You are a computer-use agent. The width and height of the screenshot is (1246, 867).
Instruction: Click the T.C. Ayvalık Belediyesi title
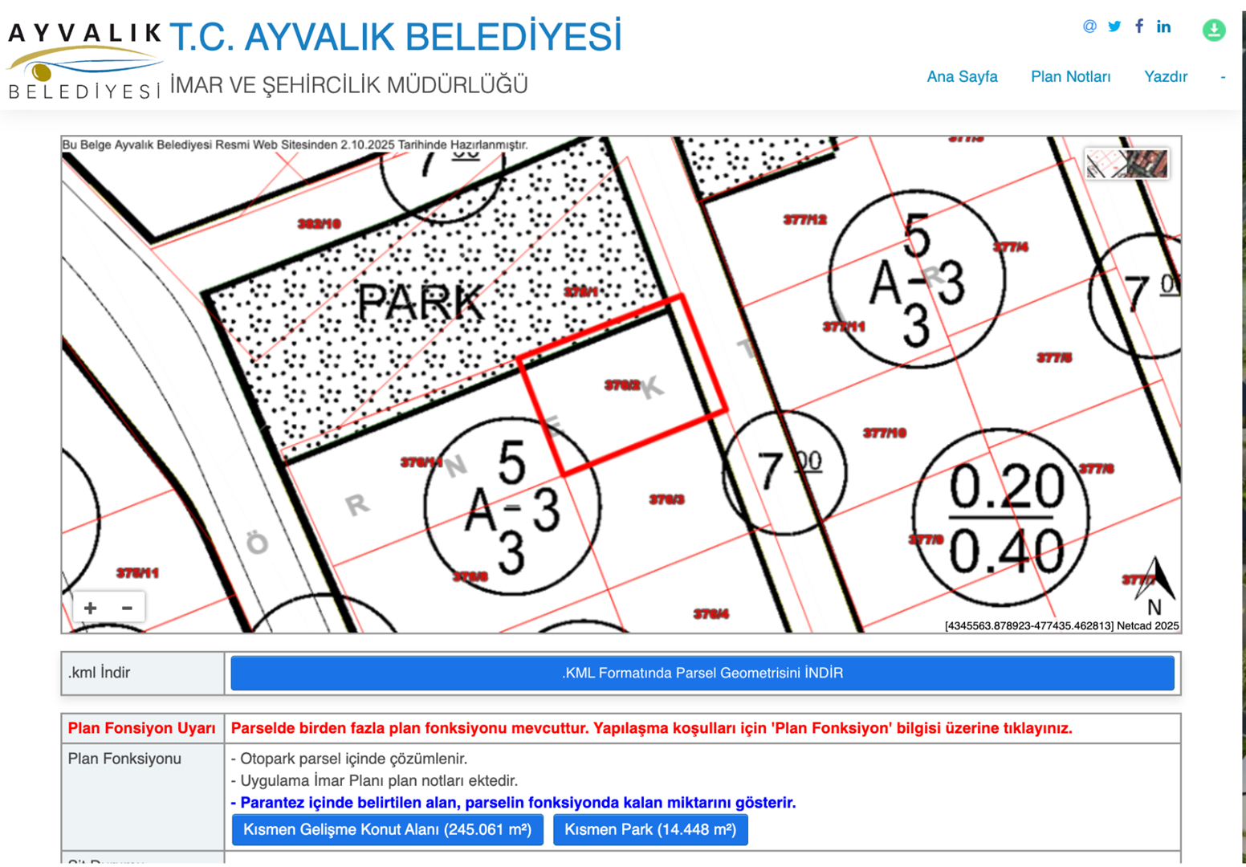395,37
